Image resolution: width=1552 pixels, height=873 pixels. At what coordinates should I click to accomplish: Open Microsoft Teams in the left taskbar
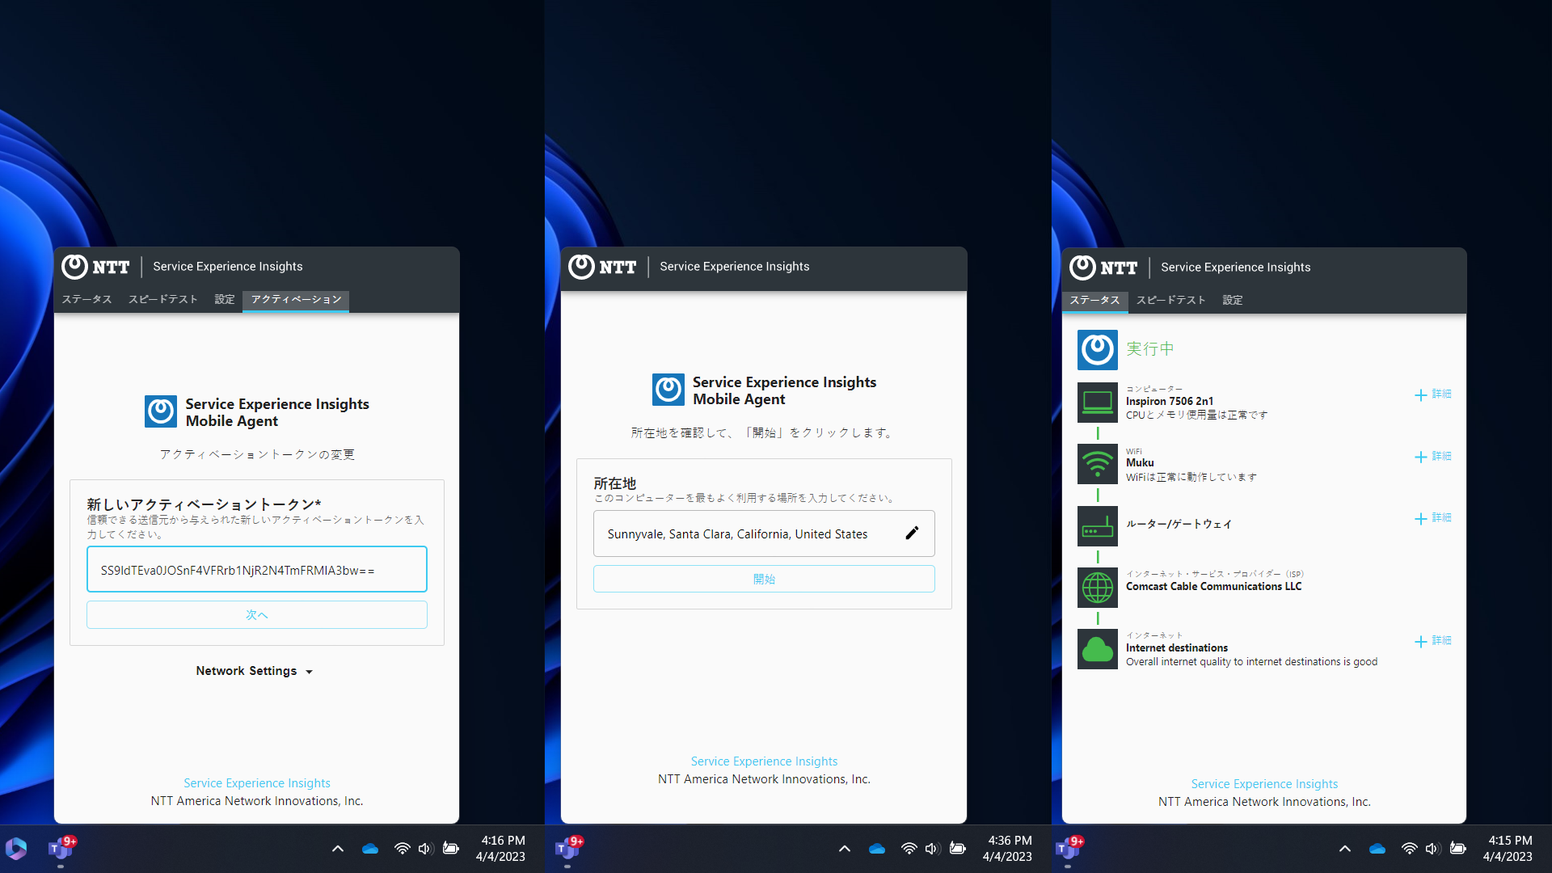(x=61, y=849)
